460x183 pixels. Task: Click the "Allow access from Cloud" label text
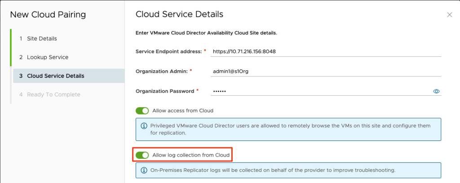click(x=183, y=111)
